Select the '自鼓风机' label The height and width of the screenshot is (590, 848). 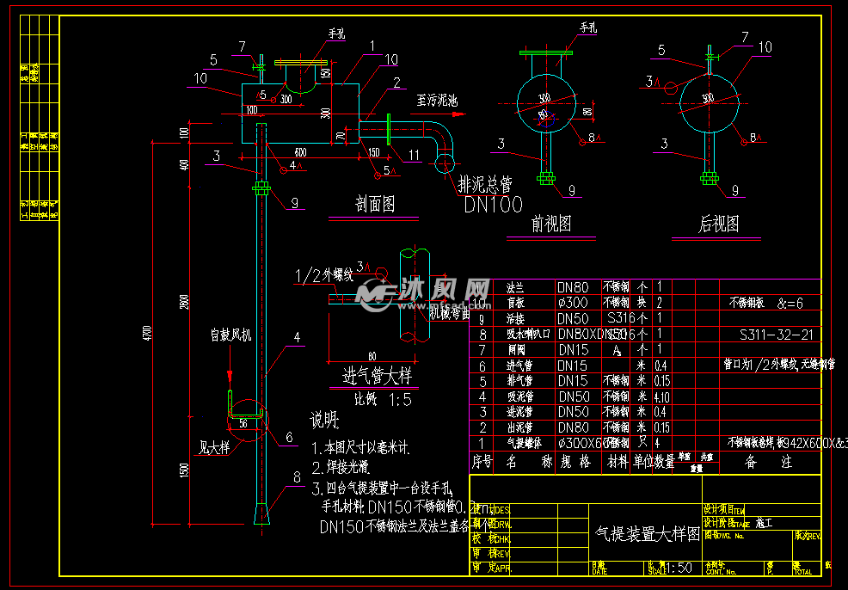pos(231,335)
